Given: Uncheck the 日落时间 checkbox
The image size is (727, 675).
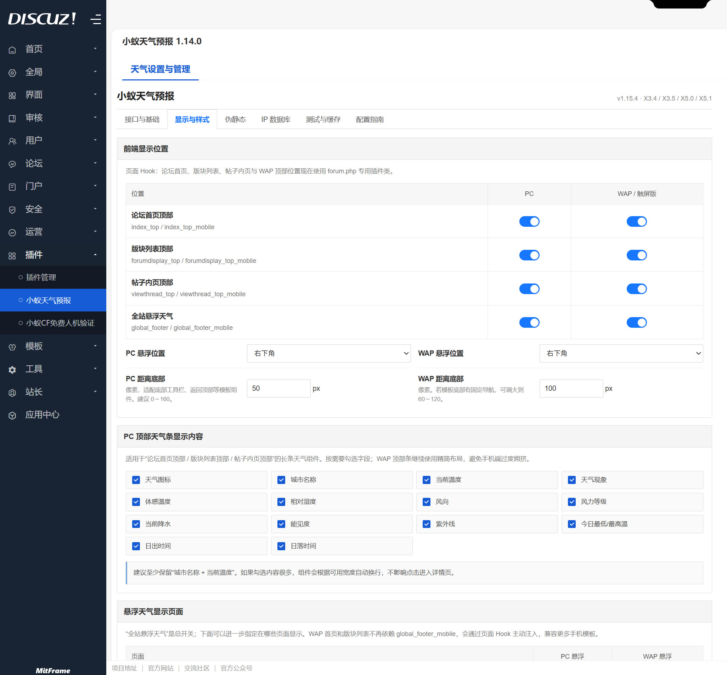Looking at the screenshot, I should pos(281,546).
